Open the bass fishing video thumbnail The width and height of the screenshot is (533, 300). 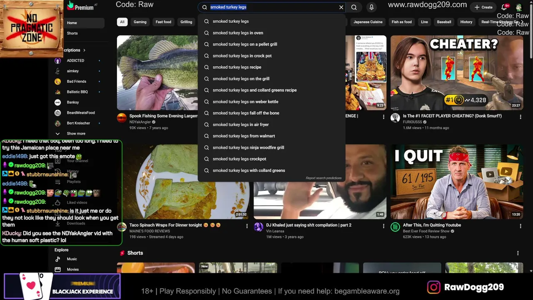coord(157,72)
